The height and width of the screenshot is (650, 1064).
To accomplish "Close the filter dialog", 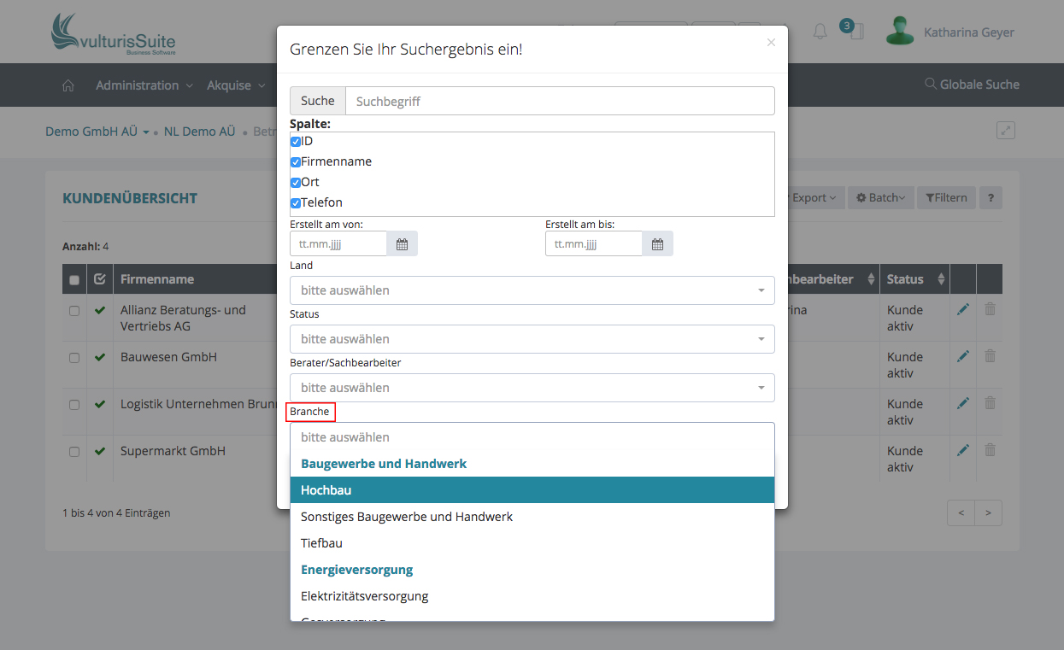I will 771,42.
